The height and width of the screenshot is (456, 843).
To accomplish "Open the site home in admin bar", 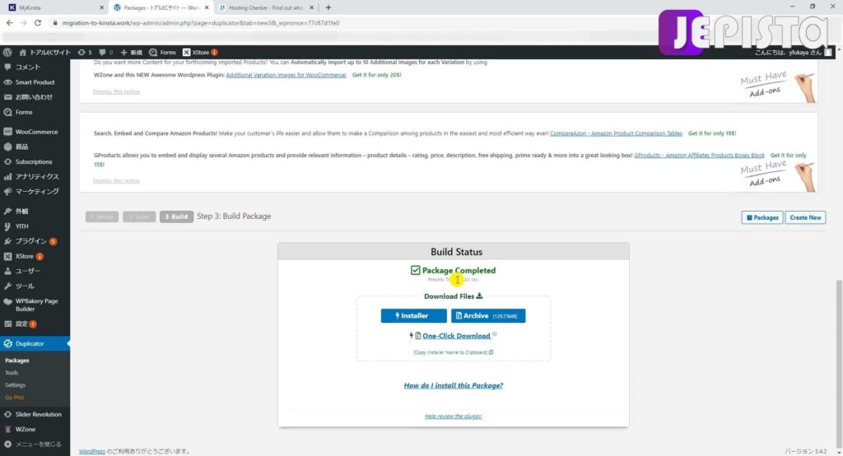I will coord(44,52).
